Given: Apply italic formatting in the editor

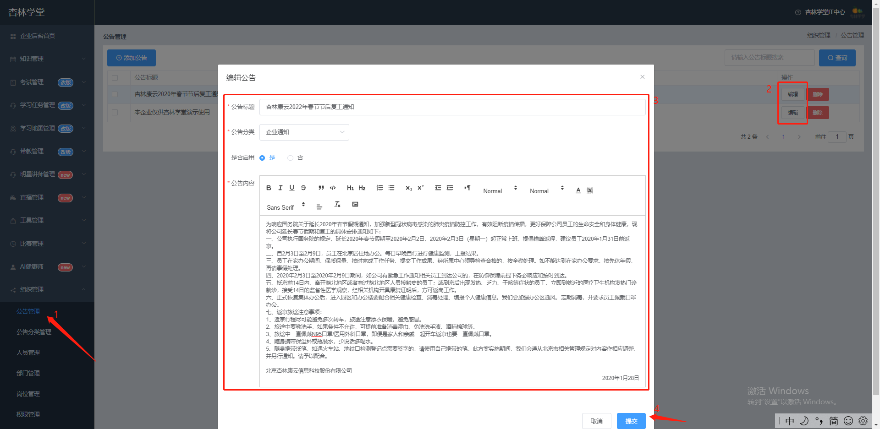Looking at the screenshot, I should pos(280,188).
